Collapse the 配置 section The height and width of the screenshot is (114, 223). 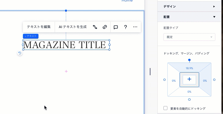189,17
